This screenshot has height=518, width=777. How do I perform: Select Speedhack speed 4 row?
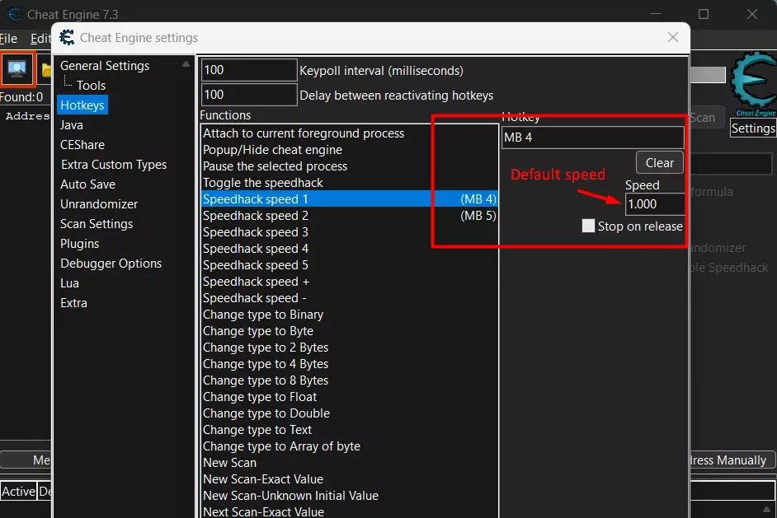pos(350,249)
